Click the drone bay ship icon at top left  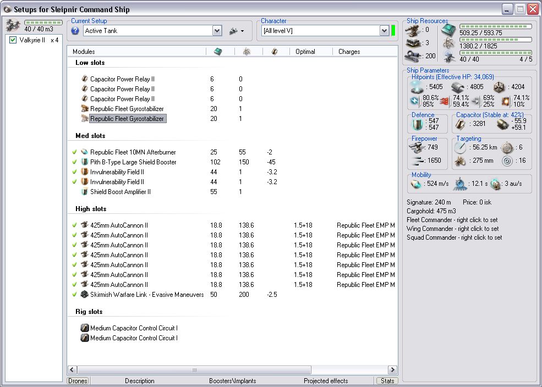(x=14, y=25)
